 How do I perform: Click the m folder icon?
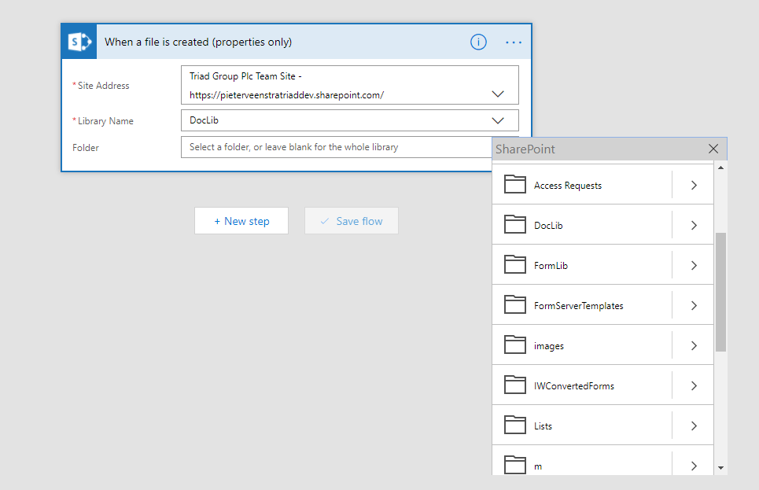(514, 465)
